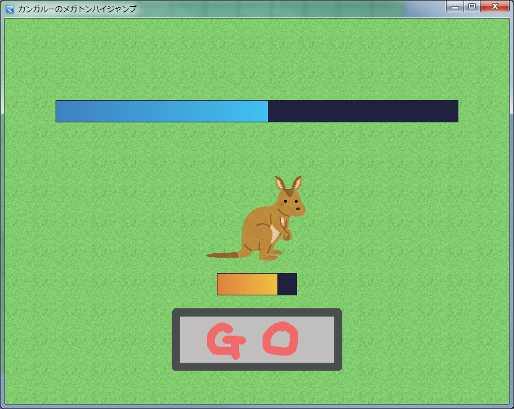Click the red letter O on the button
Image resolution: width=514 pixels, height=409 pixels.
pyautogui.click(x=281, y=339)
